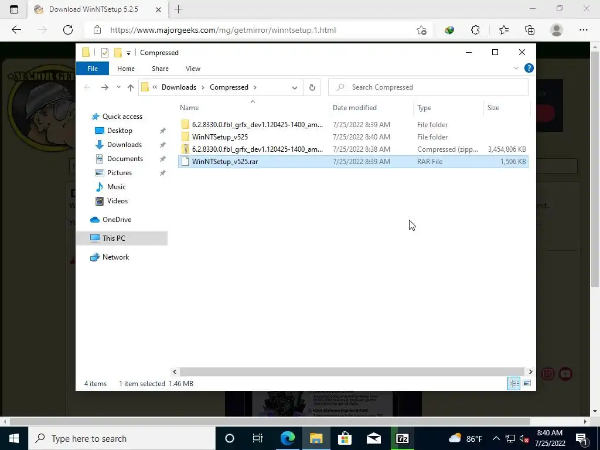Open the View ribbon tab
The height and width of the screenshot is (450, 600).
(193, 69)
